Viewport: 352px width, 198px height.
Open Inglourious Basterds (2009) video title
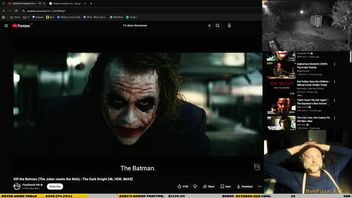[x=312, y=65]
